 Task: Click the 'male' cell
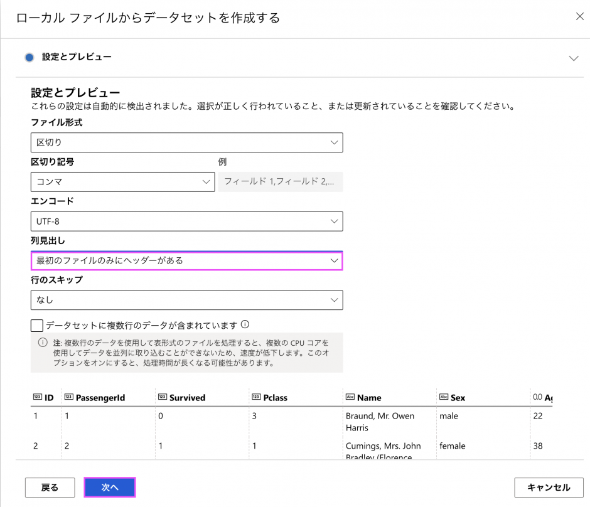click(x=449, y=416)
